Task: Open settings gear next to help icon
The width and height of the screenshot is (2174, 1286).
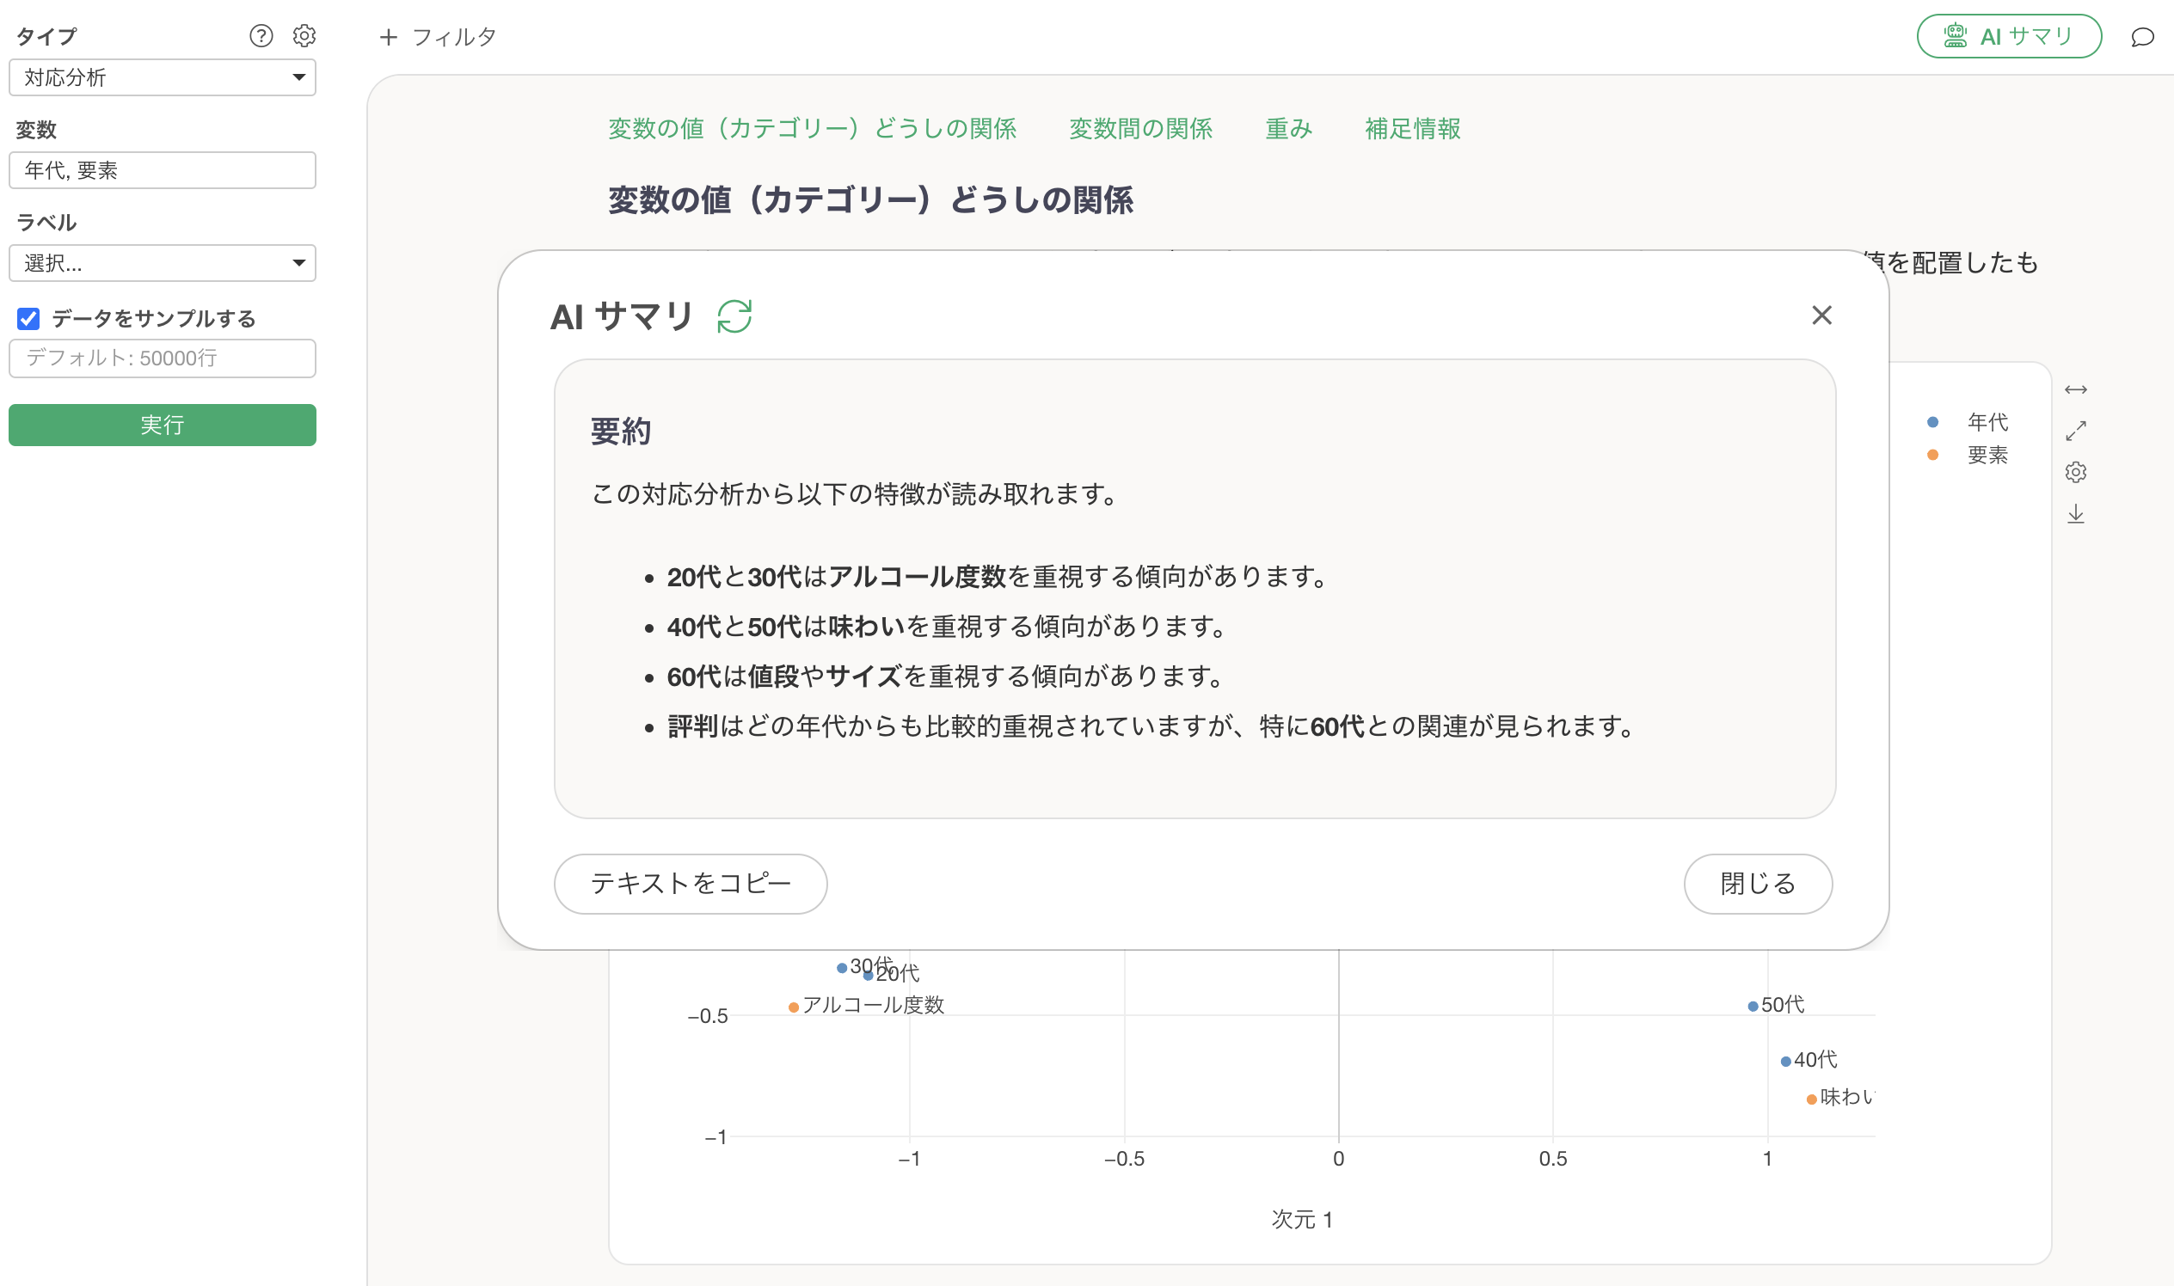Action: point(304,35)
